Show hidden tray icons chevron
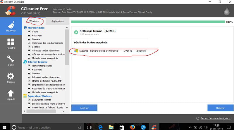Image resolution: width=234 pixels, height=130 pixels. (190, 127)
